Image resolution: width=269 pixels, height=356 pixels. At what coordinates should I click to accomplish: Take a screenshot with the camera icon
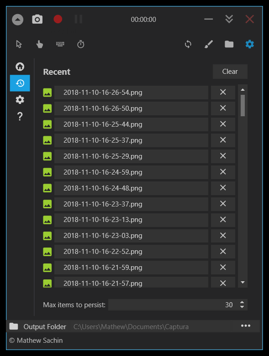pyautogui.click(x=37, y=19)
